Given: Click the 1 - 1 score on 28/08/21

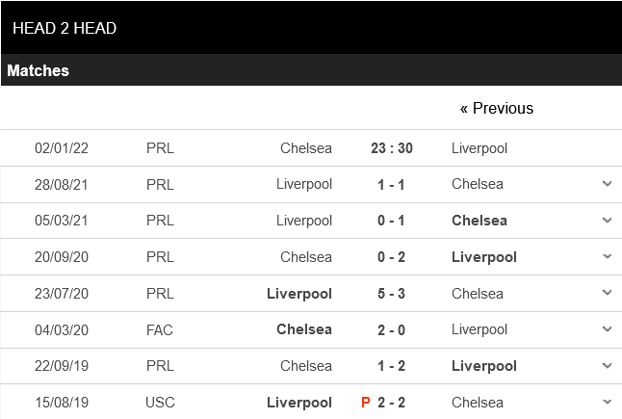Looking at the screenshot, I should click(391, 184).
